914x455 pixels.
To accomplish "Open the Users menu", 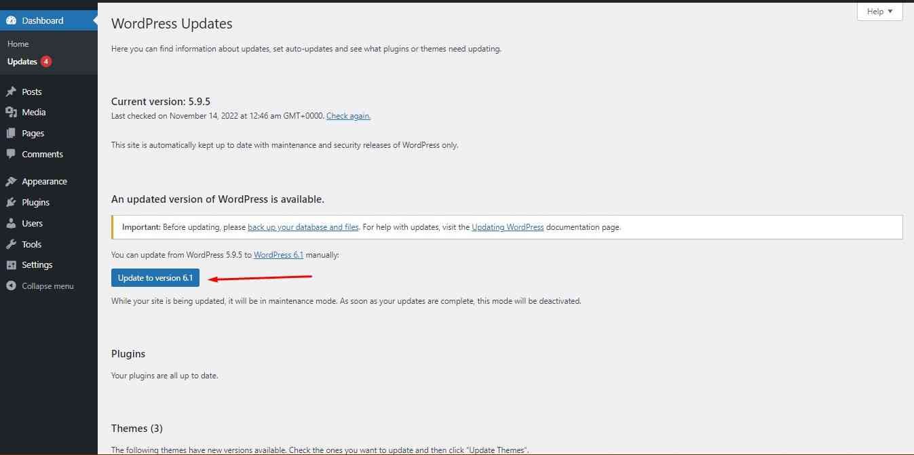I will (x=49, y=223).
